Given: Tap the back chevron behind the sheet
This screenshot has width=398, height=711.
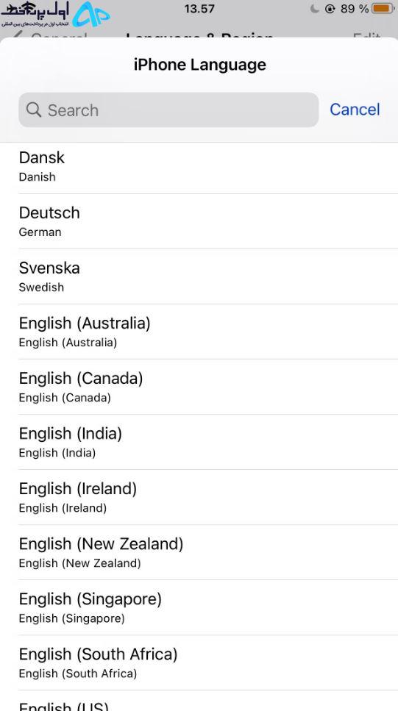Looking at the screenshot, I should click(x=17, y=36).
